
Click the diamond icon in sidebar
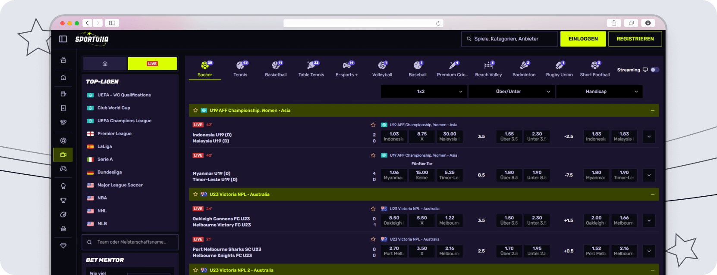pos(63,246)
